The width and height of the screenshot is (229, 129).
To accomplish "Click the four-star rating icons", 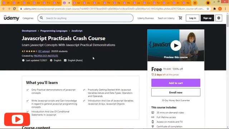I will pyautogui.click(x=31, y=51).
